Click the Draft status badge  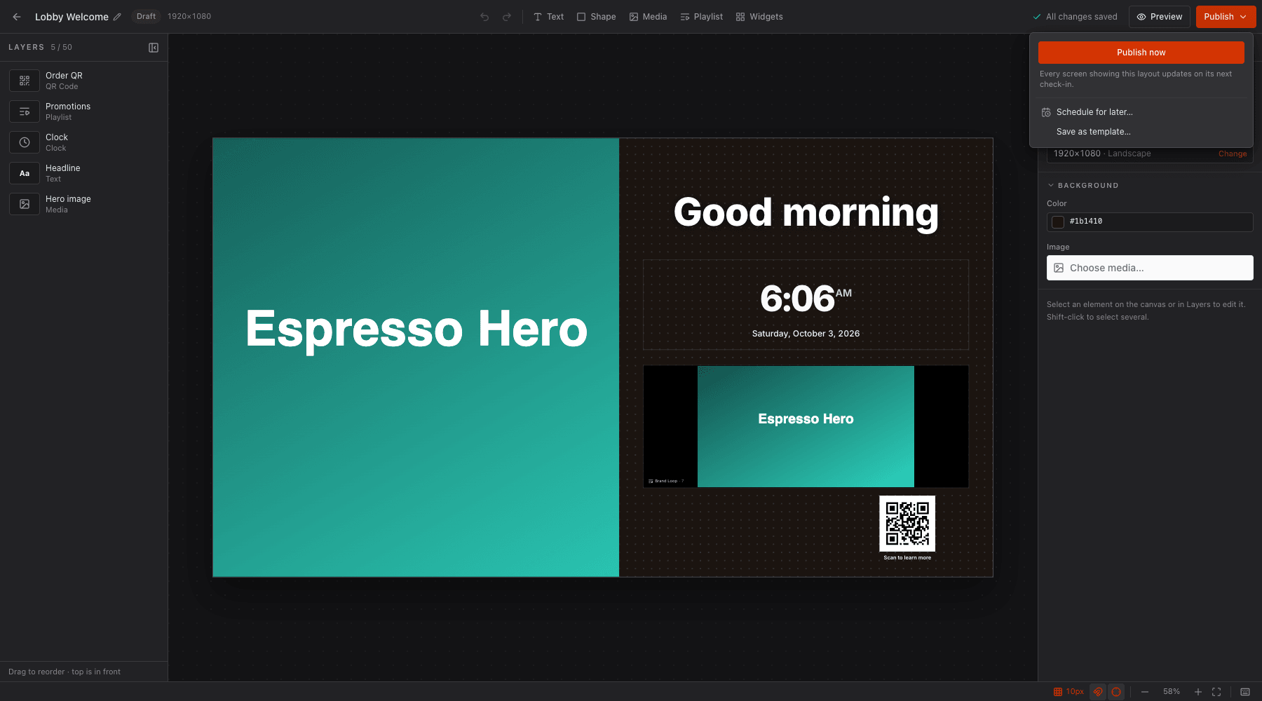tap(146, 17)
